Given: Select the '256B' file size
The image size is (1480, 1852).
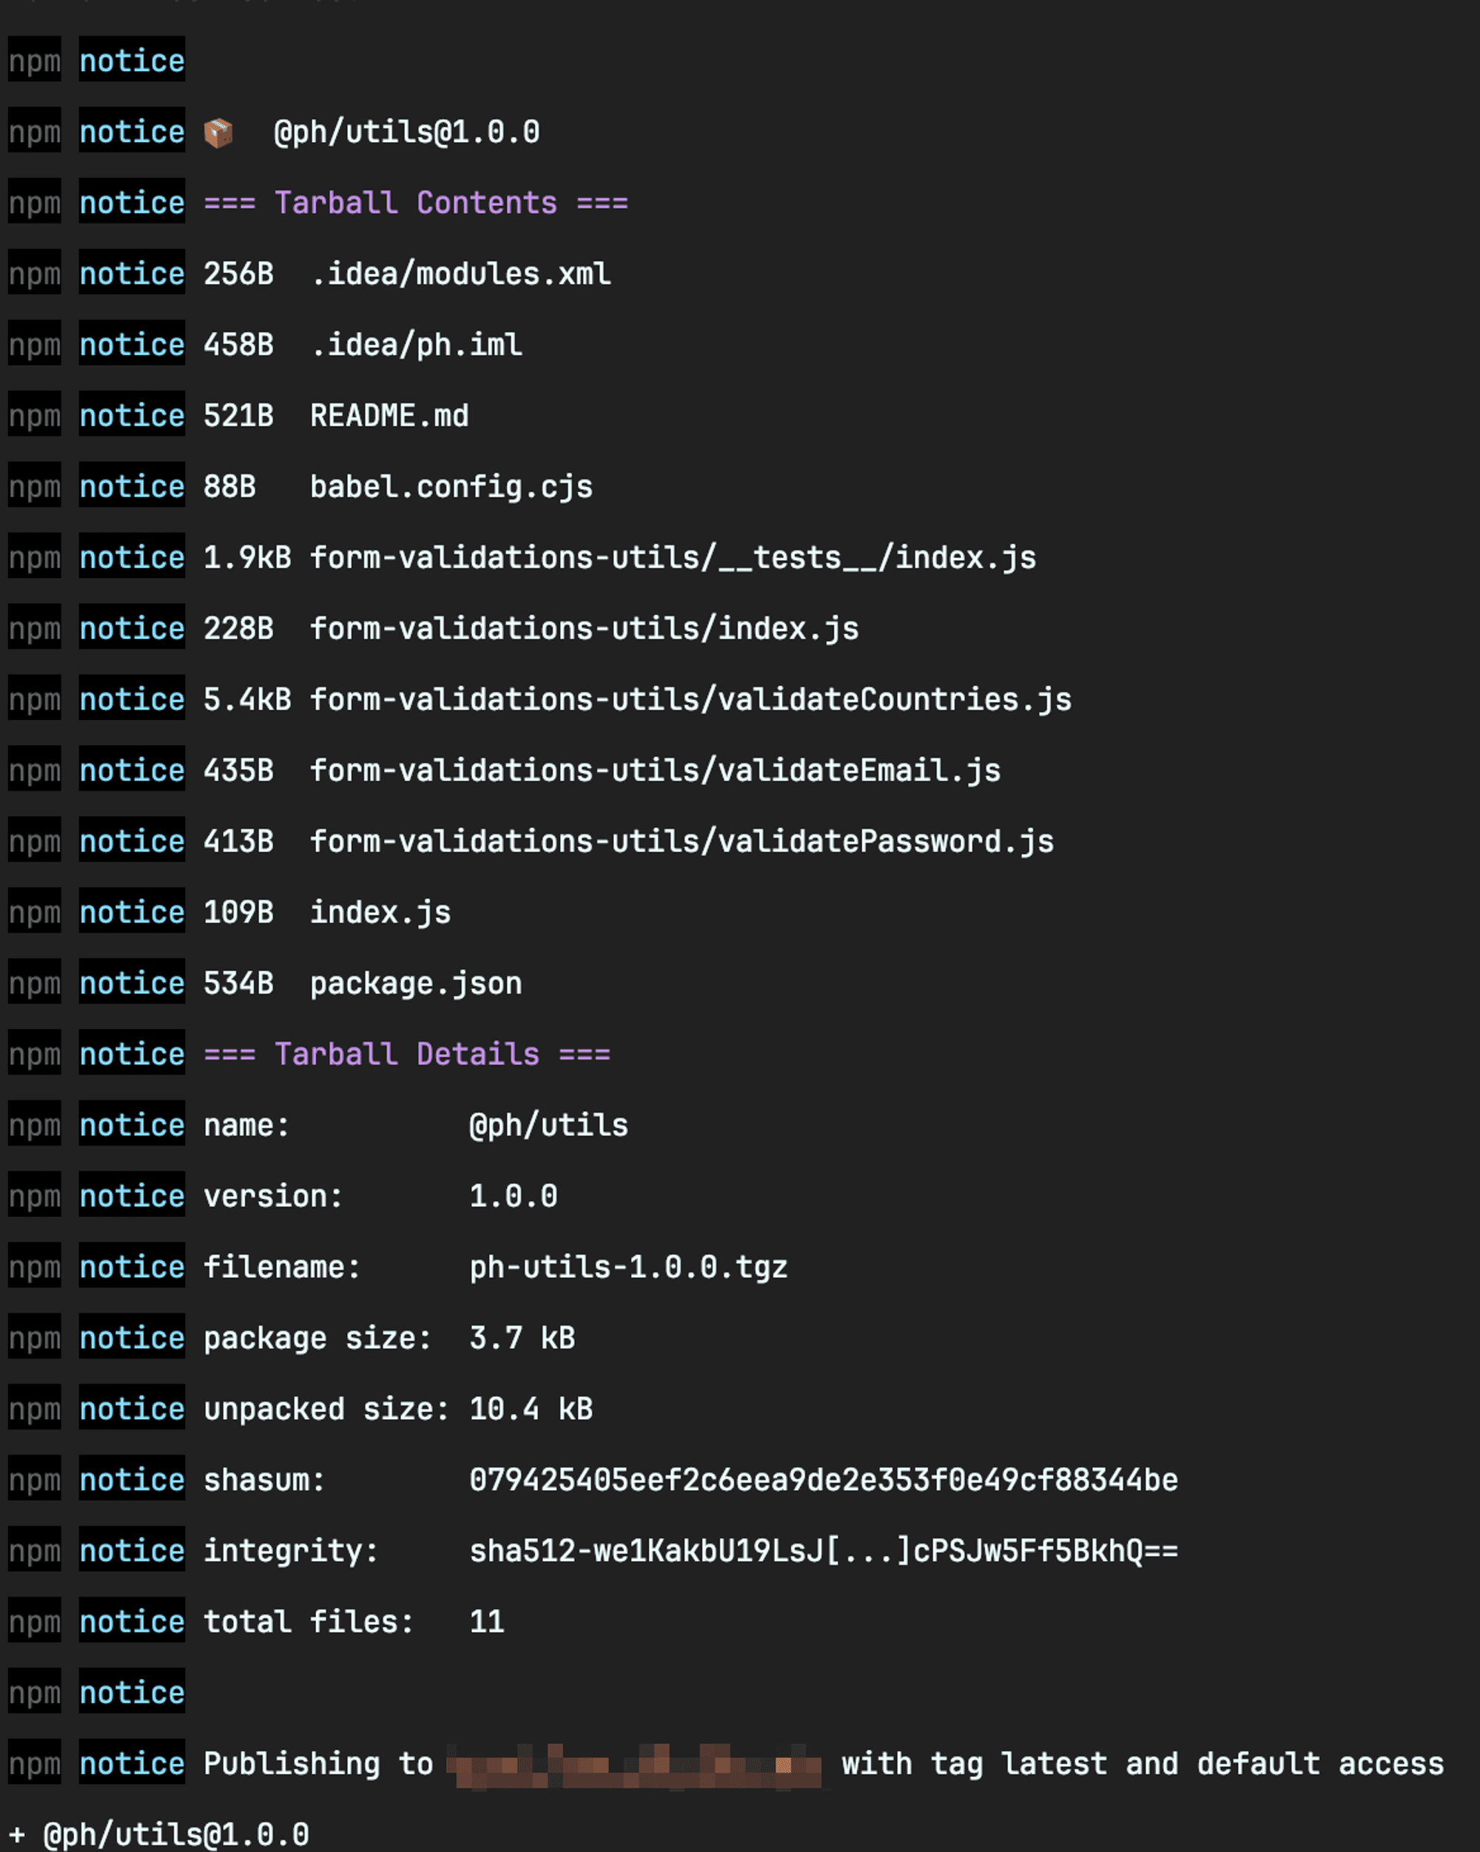Looking at the screenshot, I should point(239,274).
